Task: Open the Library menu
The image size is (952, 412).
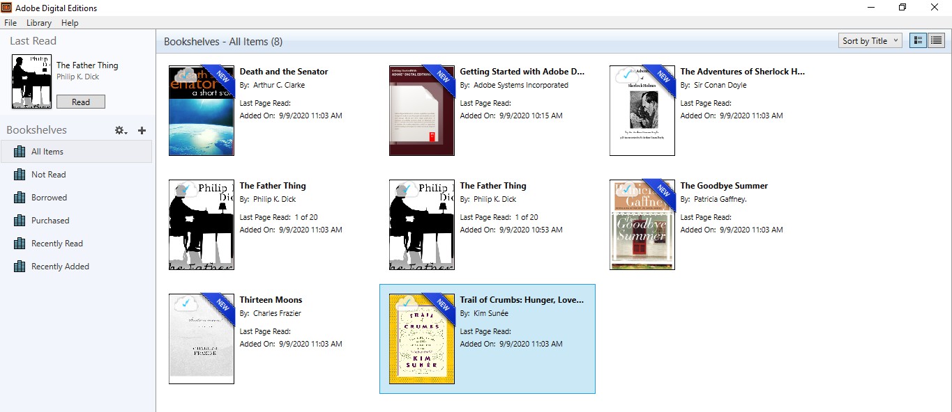Action: tap(39, 23)
